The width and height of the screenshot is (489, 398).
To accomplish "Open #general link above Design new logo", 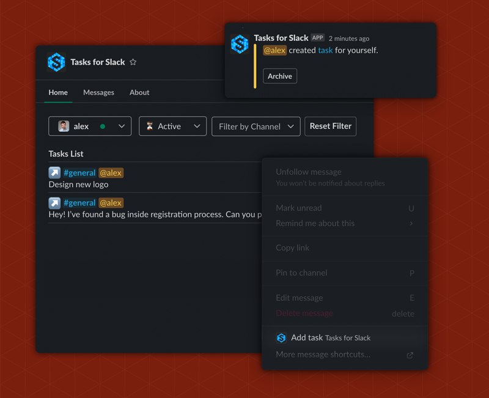I will click(x=79, y=172).
